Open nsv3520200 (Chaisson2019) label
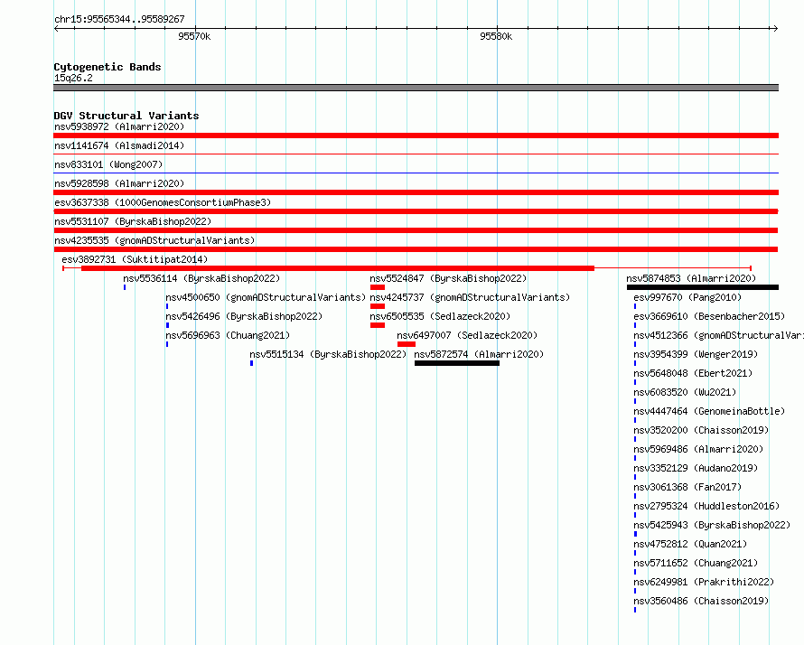This screenshot has width=804, height=645. coord(701,430)
